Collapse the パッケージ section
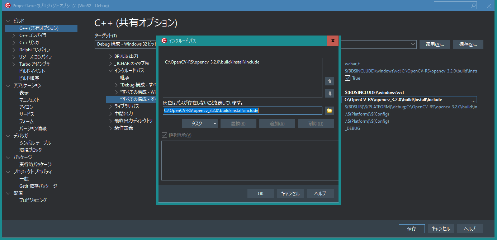Screen dimensions: 497x240 (x=8, y=157)
